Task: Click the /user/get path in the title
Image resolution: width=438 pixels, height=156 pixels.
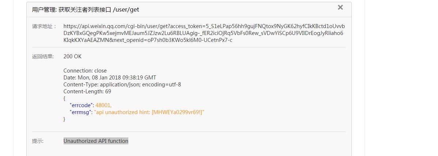Action: [126, 10]
